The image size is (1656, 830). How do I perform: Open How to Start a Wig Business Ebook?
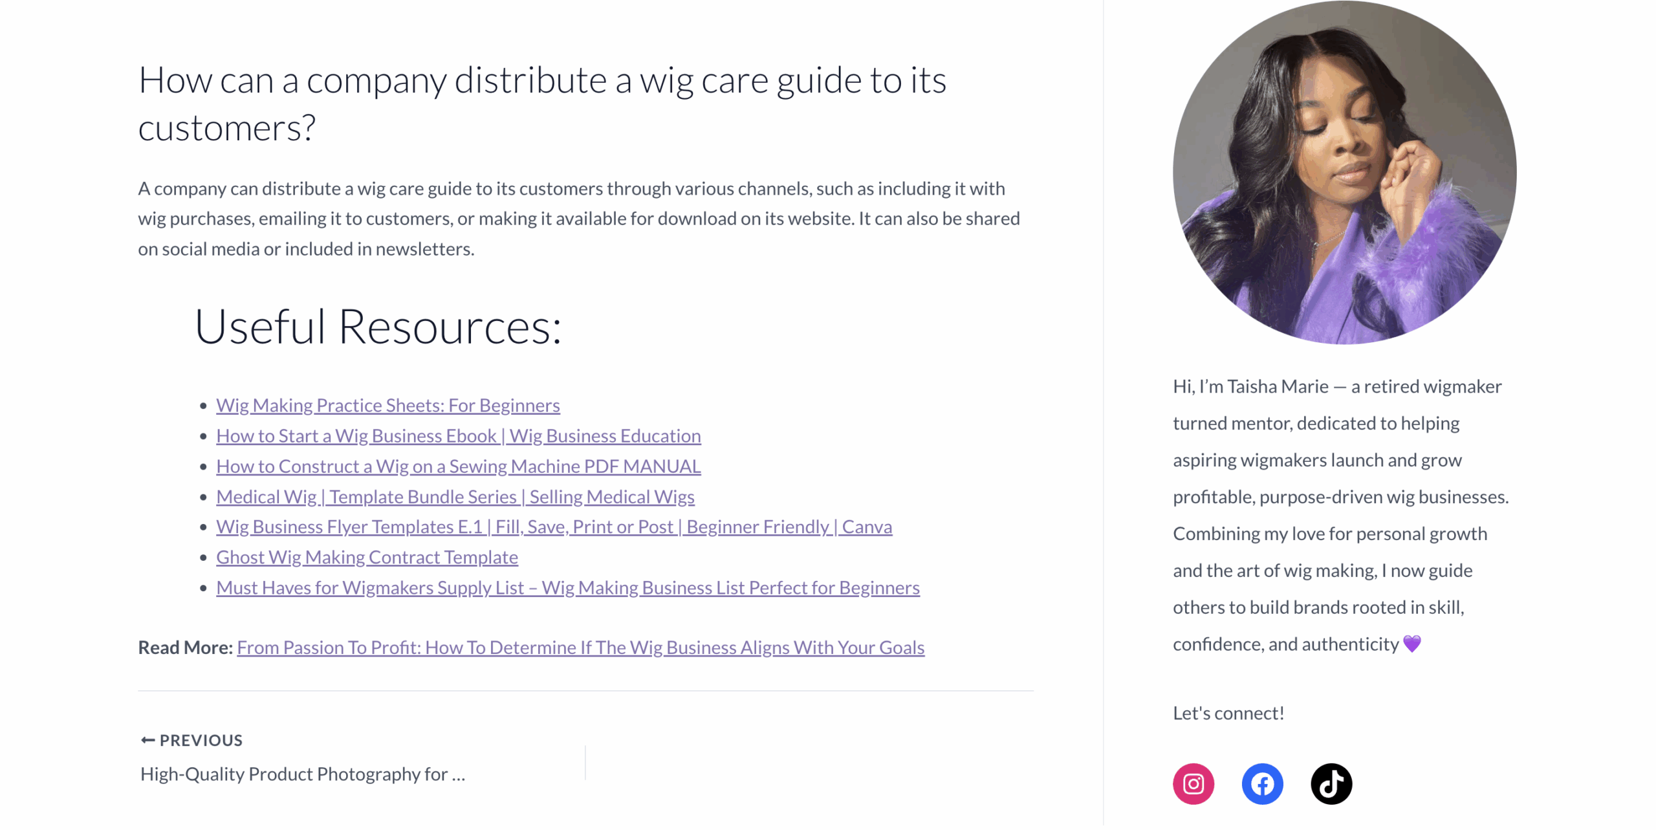[x=458, y=435]
